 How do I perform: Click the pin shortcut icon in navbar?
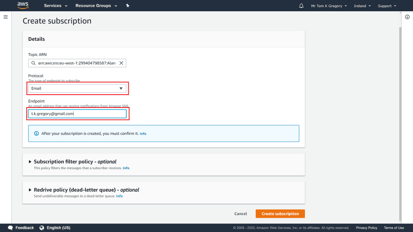127,6
